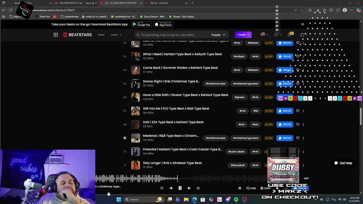The image size is (363, 204).
Task: Open File Explorer from taskbar
Action: (186, 199)
